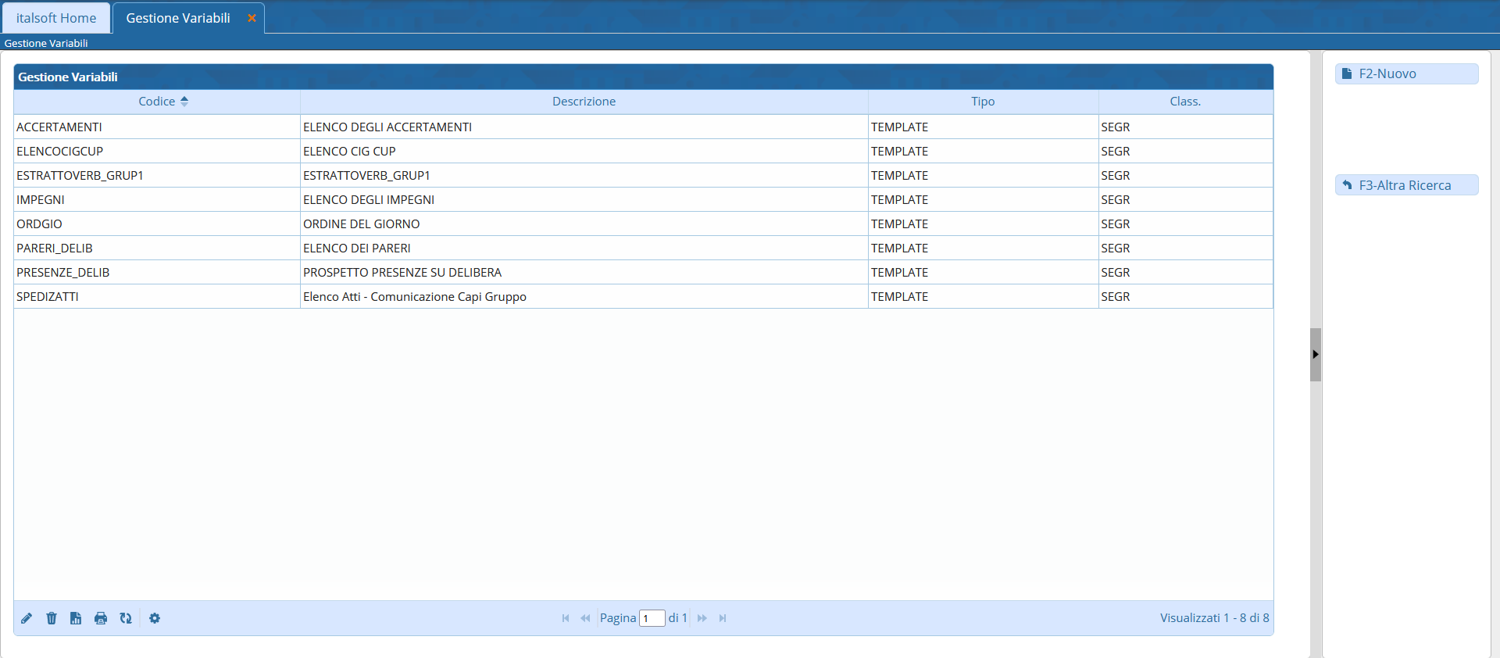
Task: Click the export report chart icon
Action: tap(76, 618)
